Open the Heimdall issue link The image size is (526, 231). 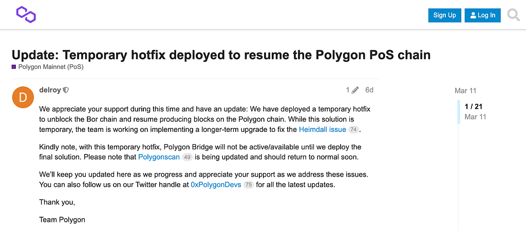click(x=323, y=129)
